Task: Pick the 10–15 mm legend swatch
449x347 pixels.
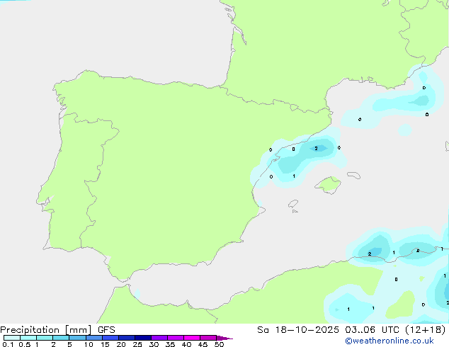Action: [93, 338]
